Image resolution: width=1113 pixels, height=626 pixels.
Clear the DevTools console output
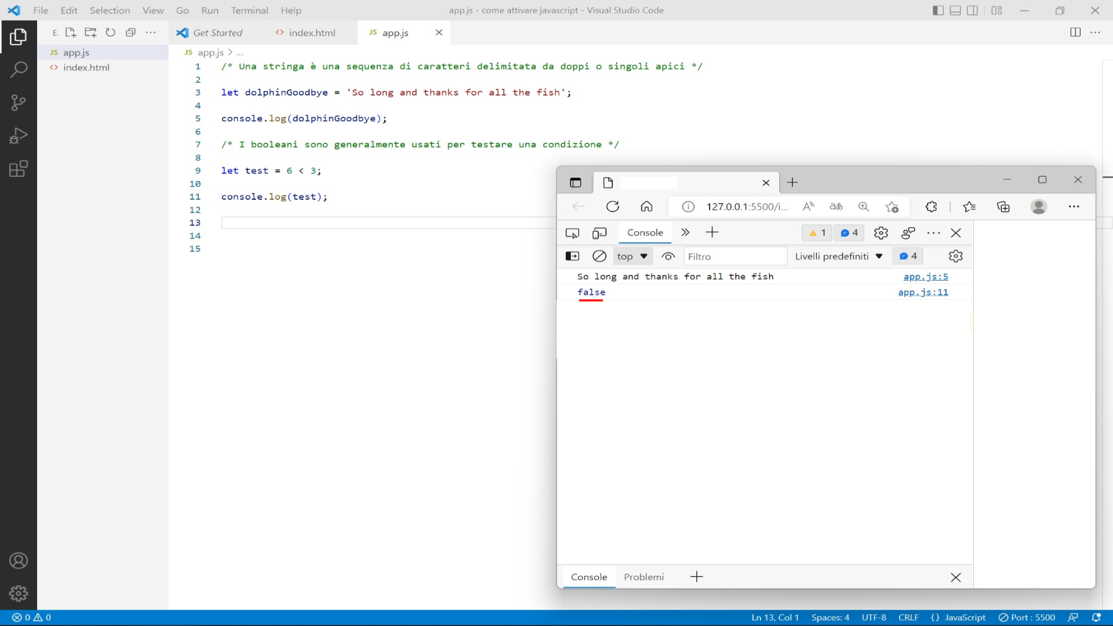coord(599,256)
